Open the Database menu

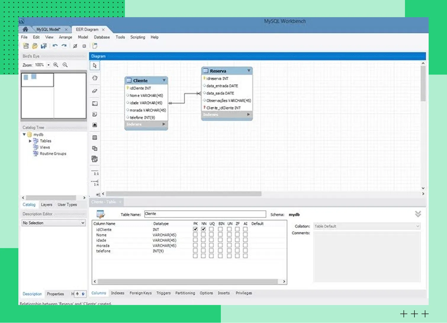[x=102, y=37]
